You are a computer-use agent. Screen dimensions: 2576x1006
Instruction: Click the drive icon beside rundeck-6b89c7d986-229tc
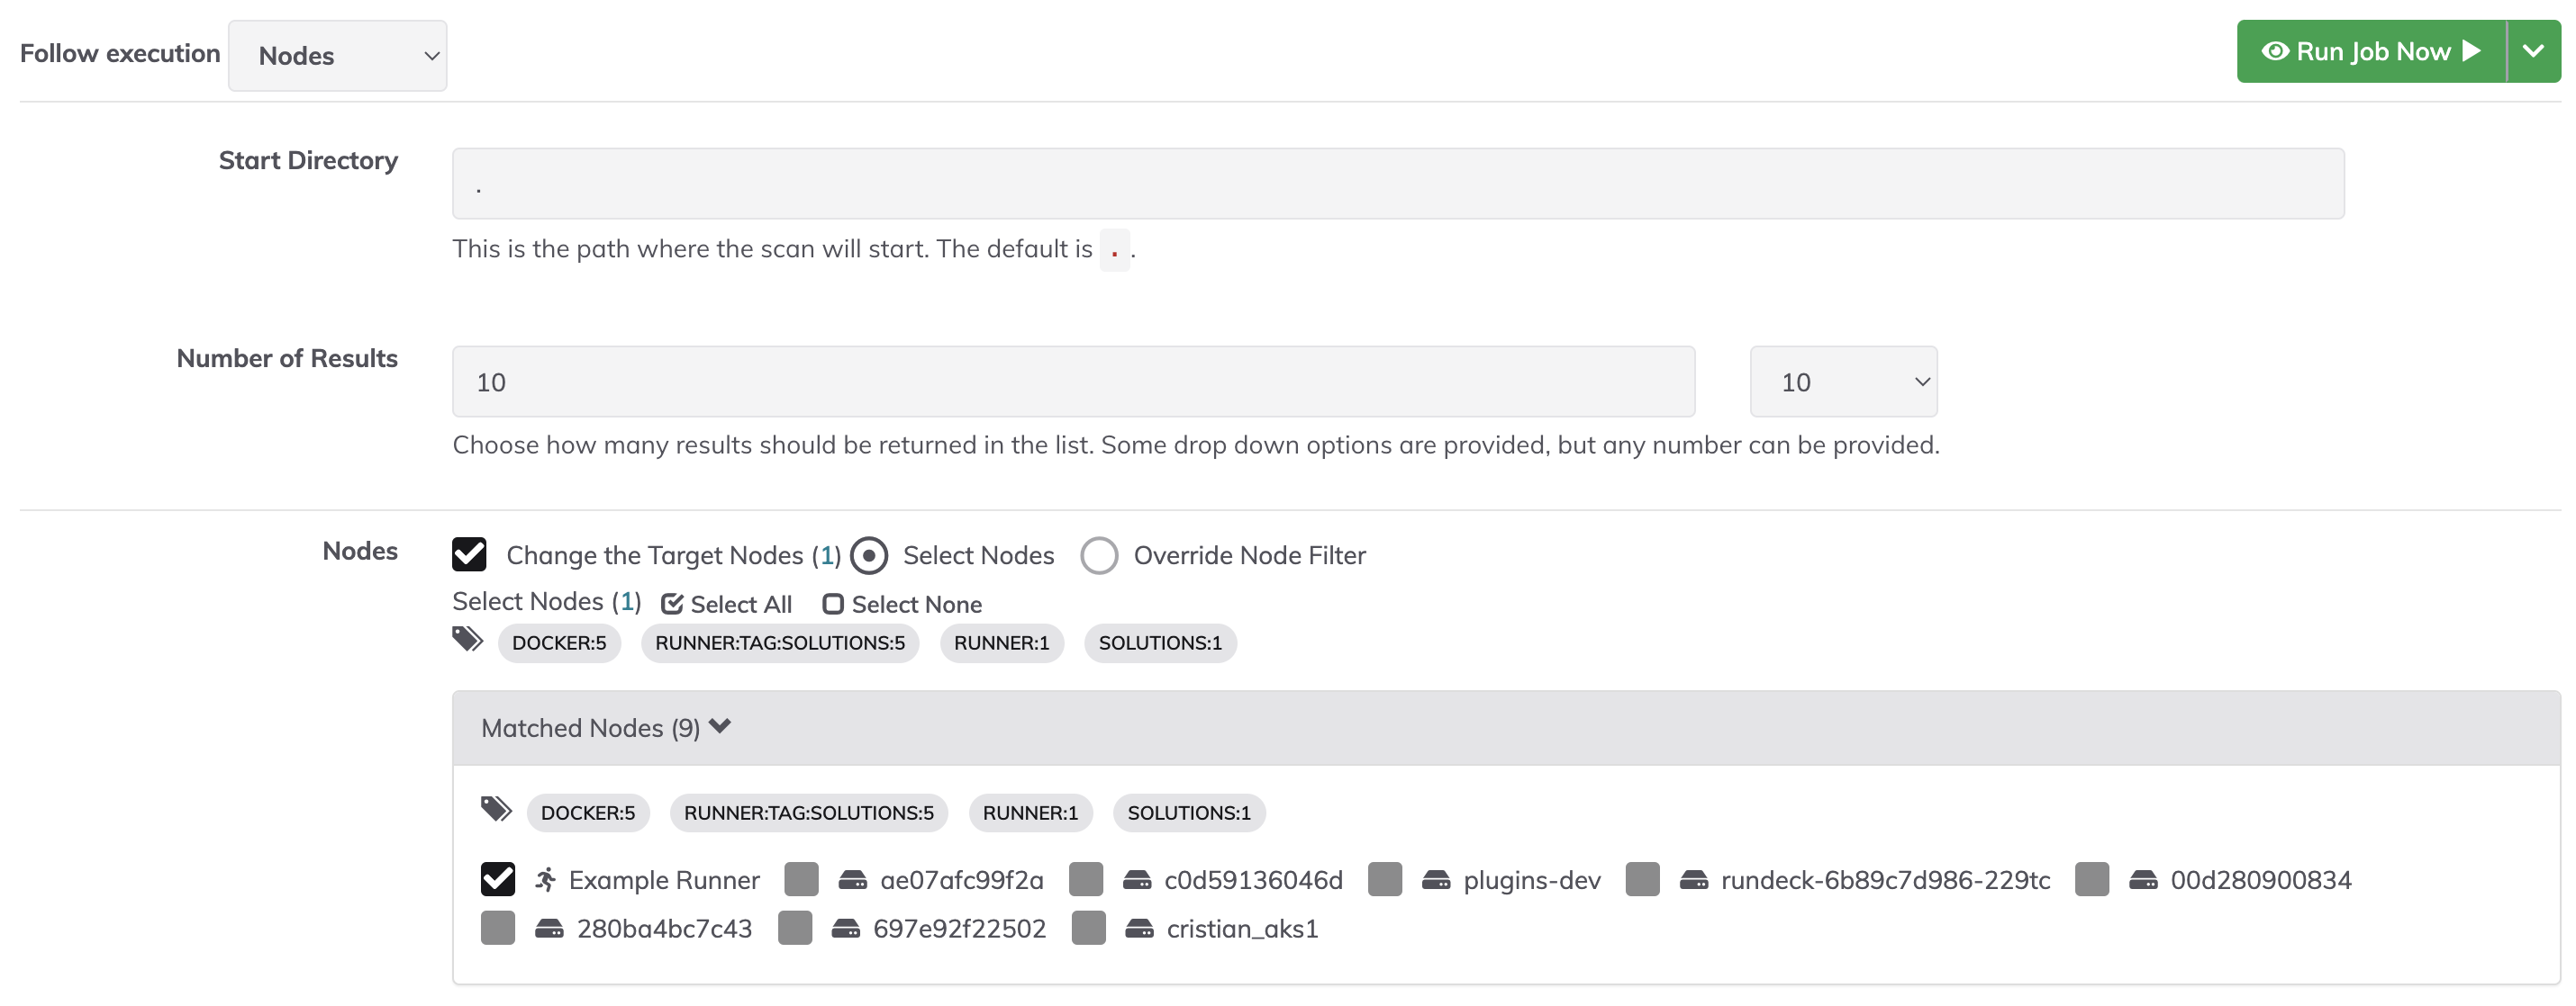[x=1694, y=880]
